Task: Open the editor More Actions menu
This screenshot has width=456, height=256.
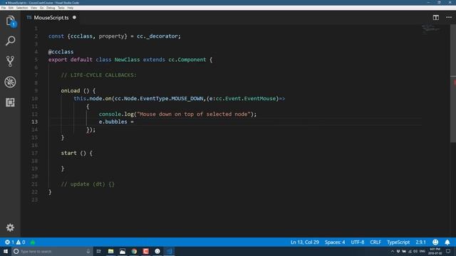Action: (x=449, y=17)
